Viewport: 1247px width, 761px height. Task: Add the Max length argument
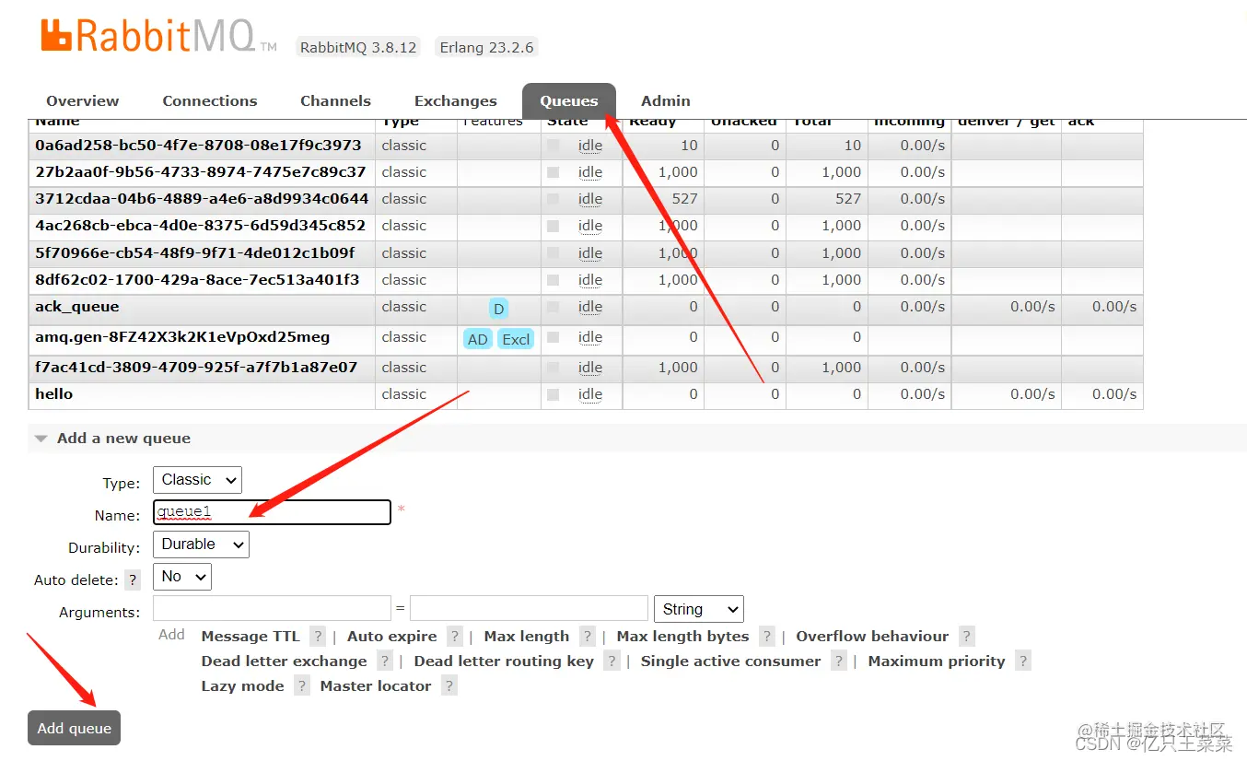[527, 637]
